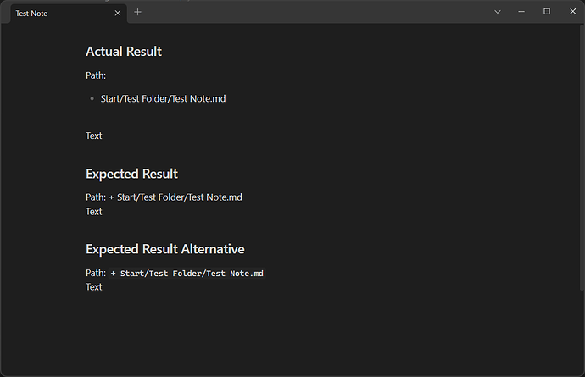The image size is (585, 377).
Task: Maximize the application window
Action: [547, 11]
